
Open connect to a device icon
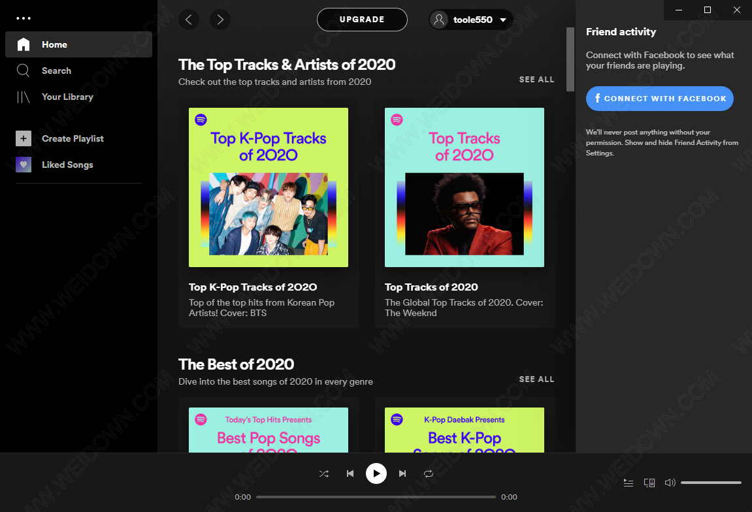pyautogui.click(x=649, y=483)
